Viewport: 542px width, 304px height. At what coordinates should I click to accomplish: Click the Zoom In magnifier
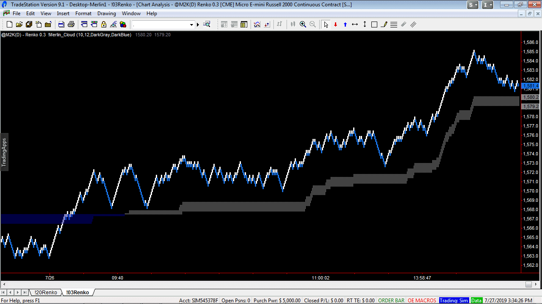pos(303,24)
